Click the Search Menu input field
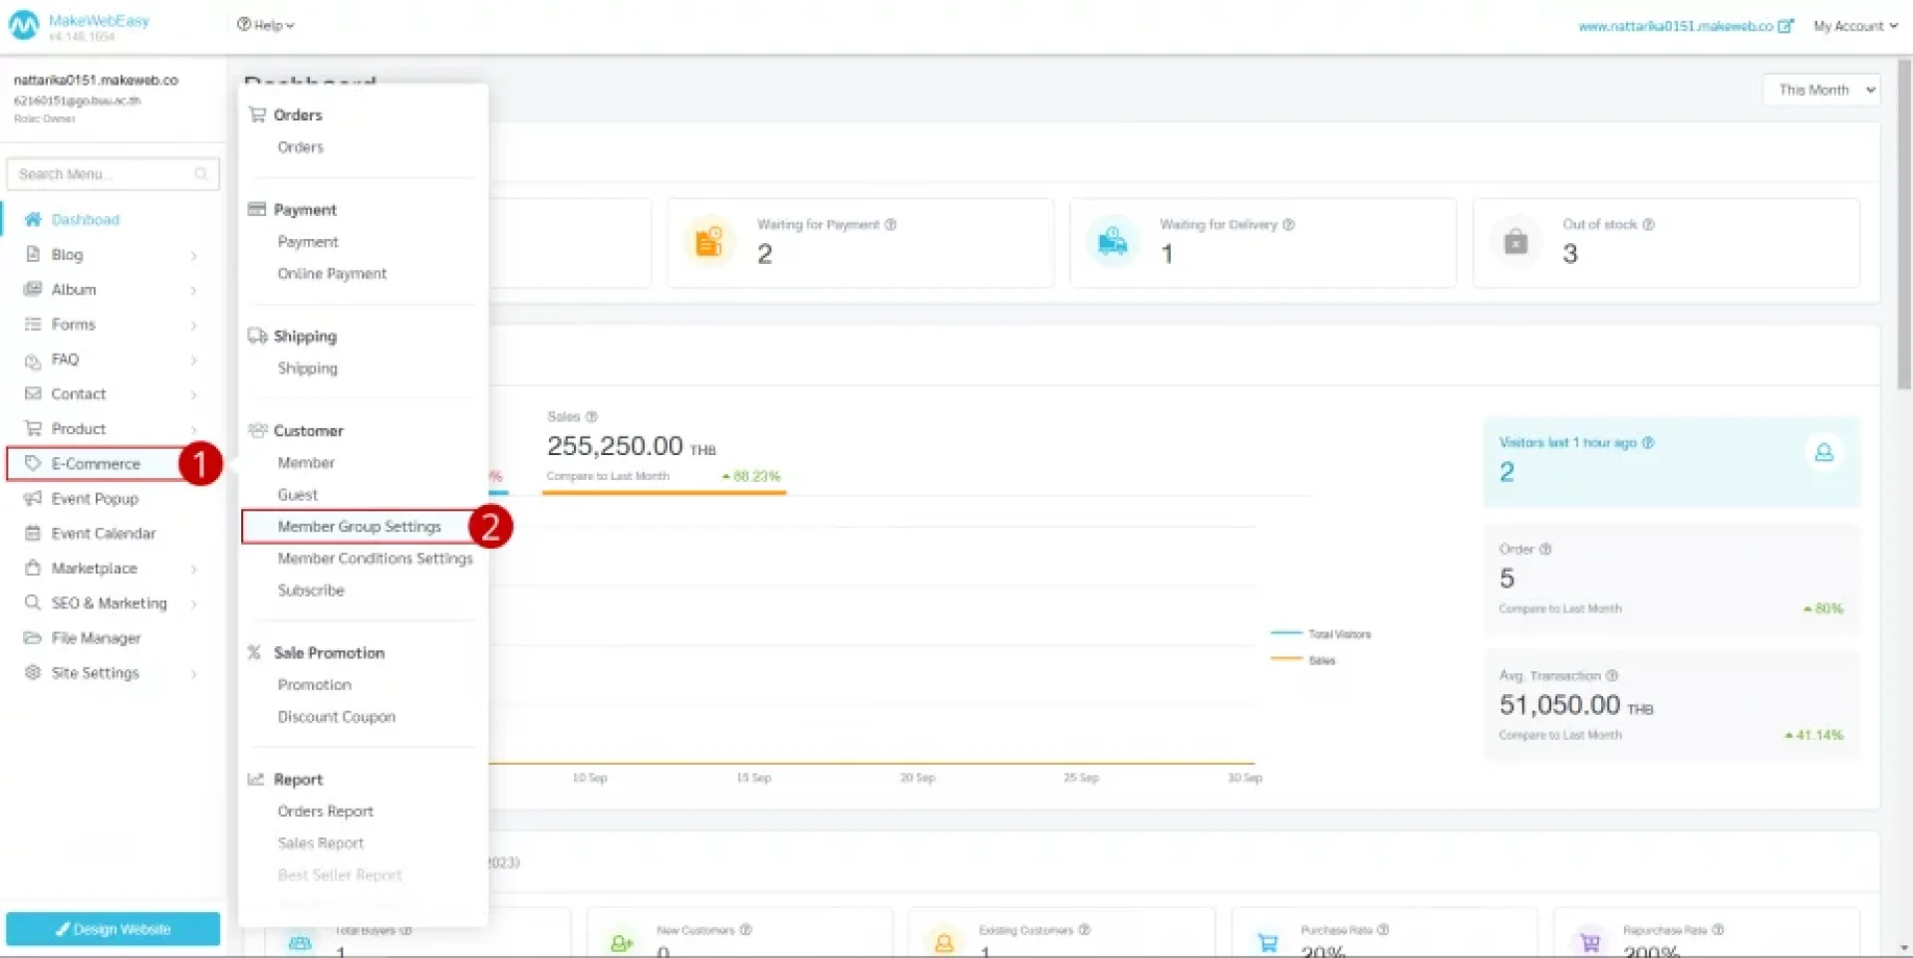 click(x=105, y=173)
